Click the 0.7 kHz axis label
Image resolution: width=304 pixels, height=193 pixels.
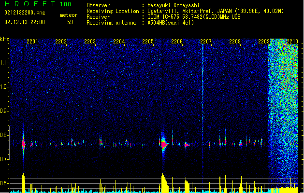(x=4, y=159)
